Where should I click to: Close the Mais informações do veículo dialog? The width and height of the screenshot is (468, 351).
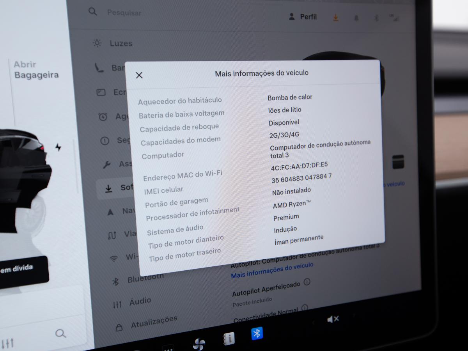[x=139, y=75]
